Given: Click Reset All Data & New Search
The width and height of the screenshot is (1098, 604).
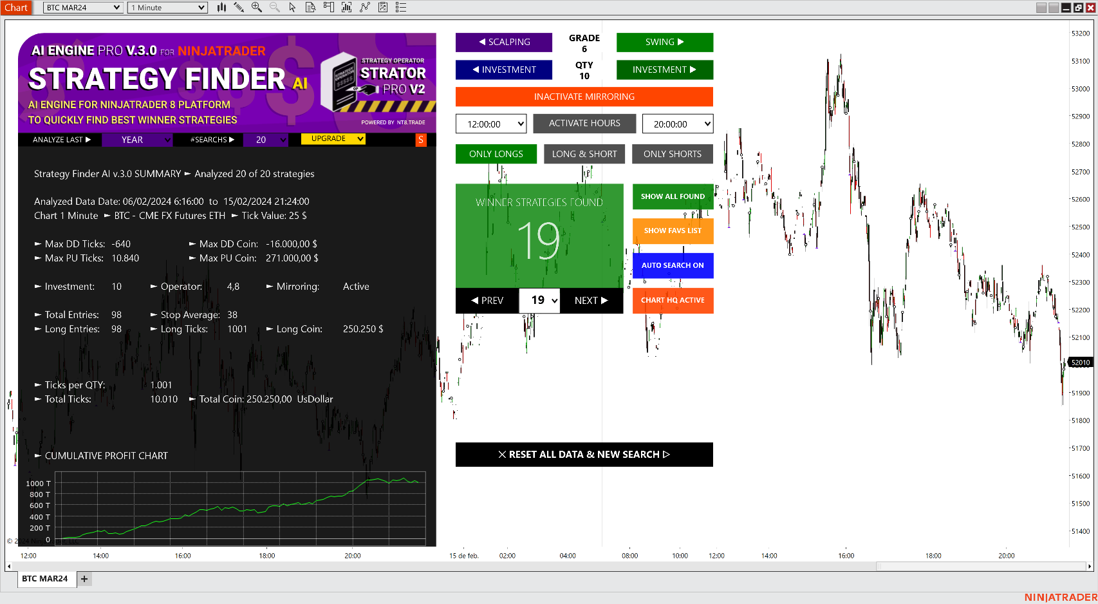Looking at the screenshot, I should pyautogui.click(x=584, y=455).
